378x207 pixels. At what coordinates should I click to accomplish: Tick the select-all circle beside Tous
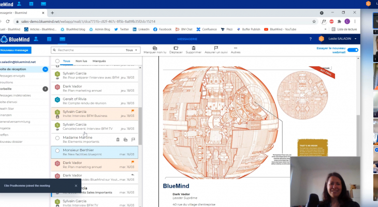[57, 61]
